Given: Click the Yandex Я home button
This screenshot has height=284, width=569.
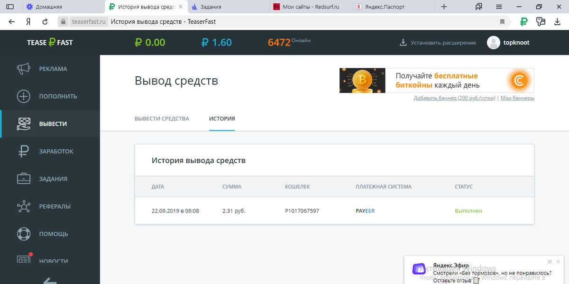Looking at the screenshot, I should 28,21.
